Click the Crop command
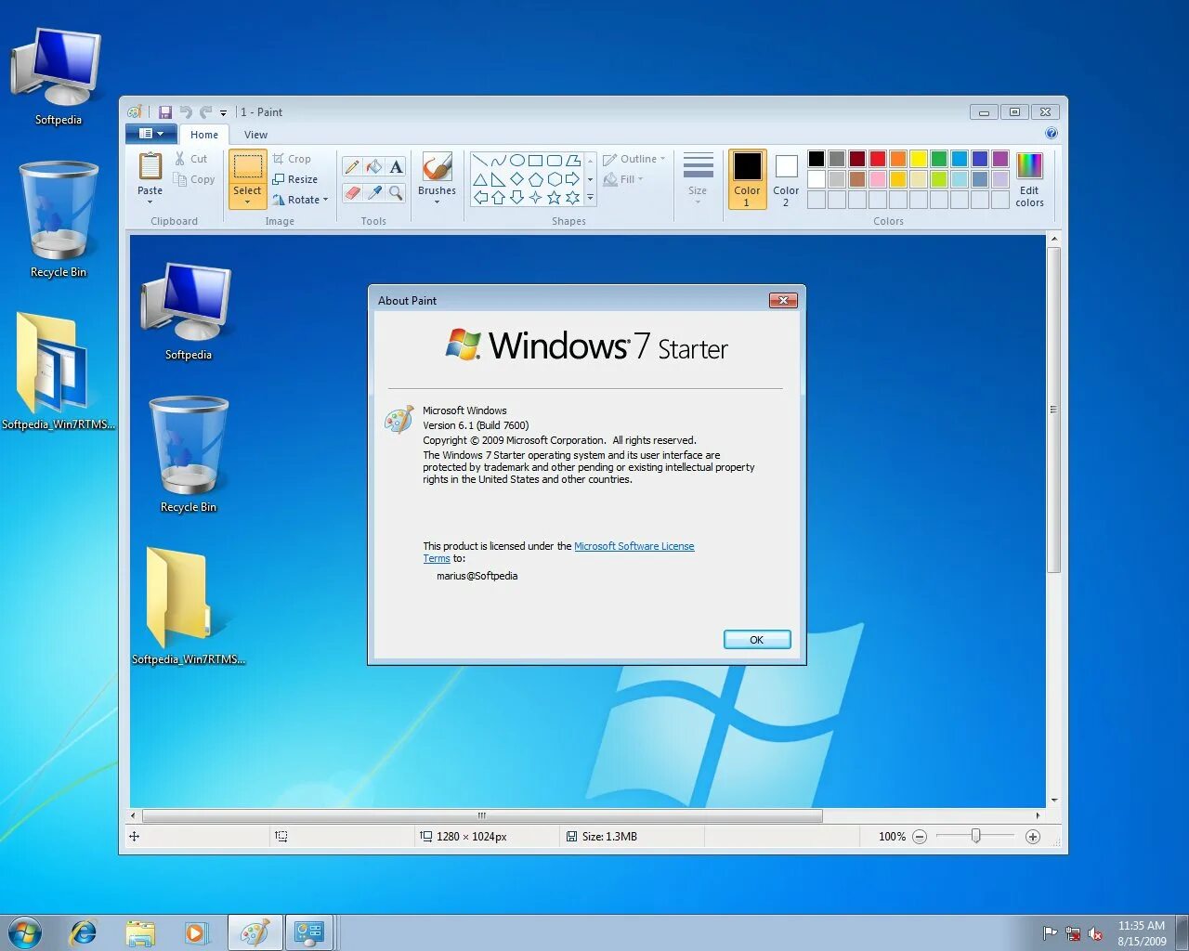 [x=292, y=159]
